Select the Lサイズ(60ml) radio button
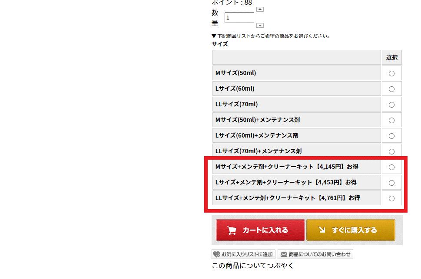Viewport: 421px width, 279px height. pyautogui.click(x=391, y=89)
